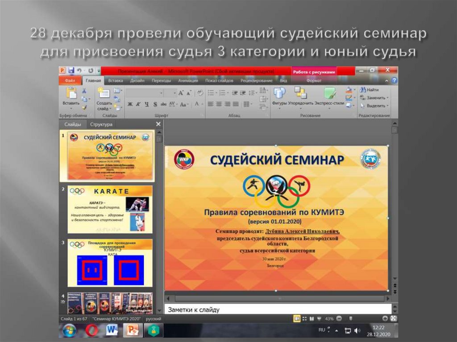Image resolution: width=457 pixels, height=342 pixels.
Task: Toggle bold (Ж) formatting
Action: click(130, 104)
